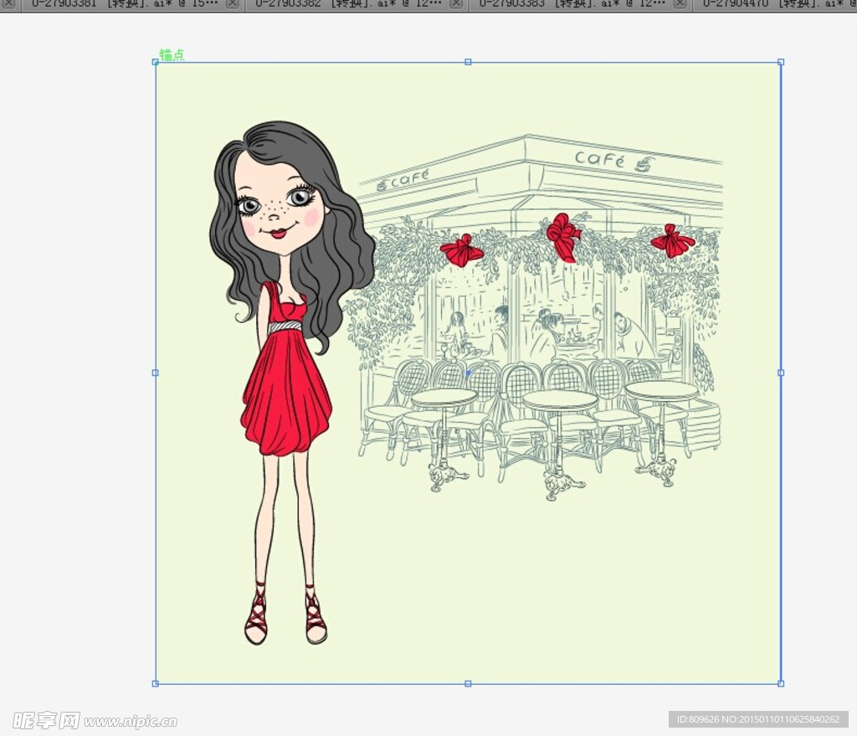Click the bottom-center bounding box handle
This screenshot has height=736, width=857.
click(x=468, y=683)
